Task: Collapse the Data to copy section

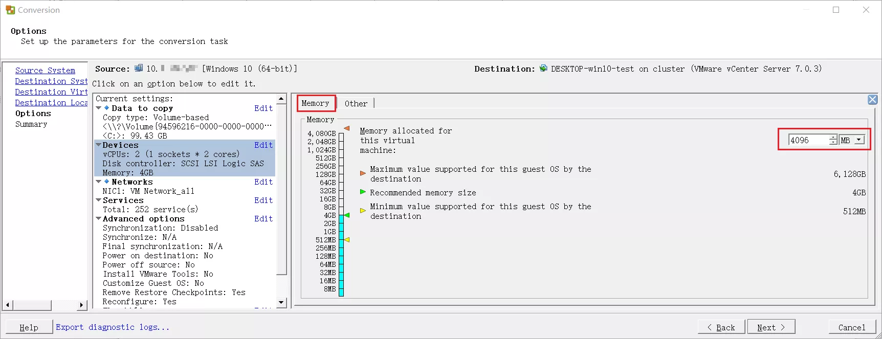Action: [x=99, y=108]
